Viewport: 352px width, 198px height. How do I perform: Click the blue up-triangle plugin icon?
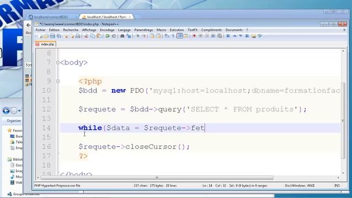coord(235,36)
